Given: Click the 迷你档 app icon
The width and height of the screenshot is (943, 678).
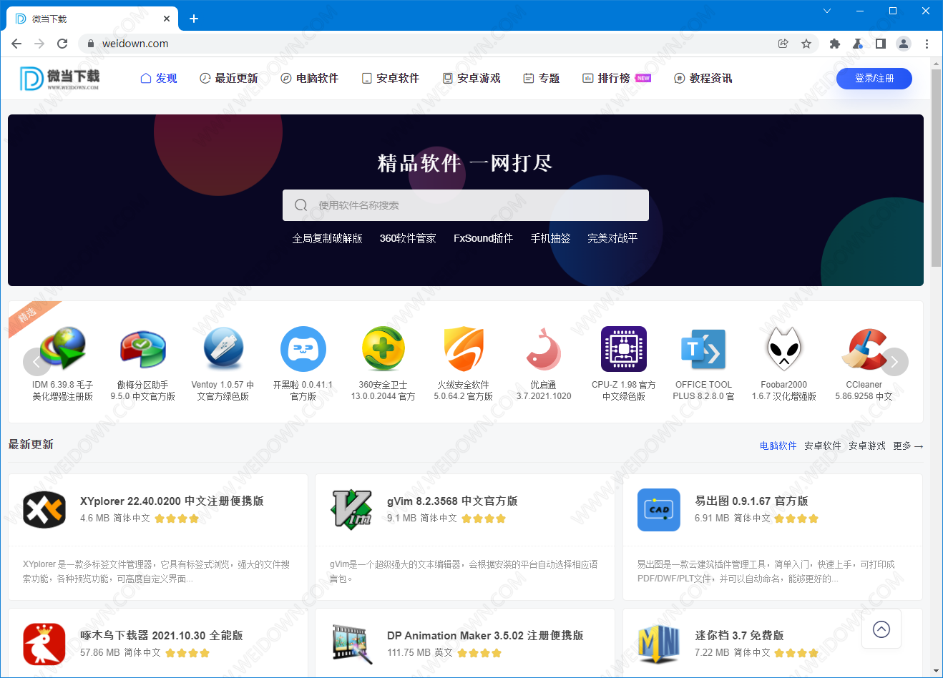Looking at the screenshot, I should 659,644.
